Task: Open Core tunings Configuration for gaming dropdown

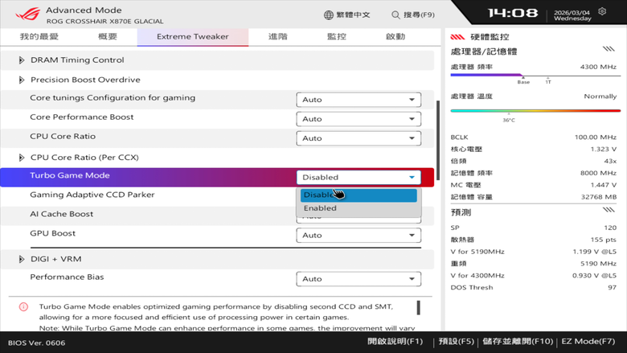Action: 359,100
